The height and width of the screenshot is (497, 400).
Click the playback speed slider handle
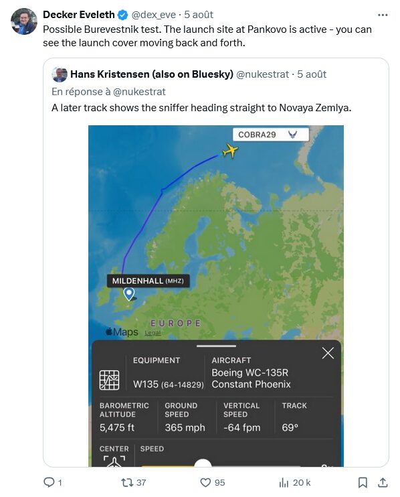point(203,463)
